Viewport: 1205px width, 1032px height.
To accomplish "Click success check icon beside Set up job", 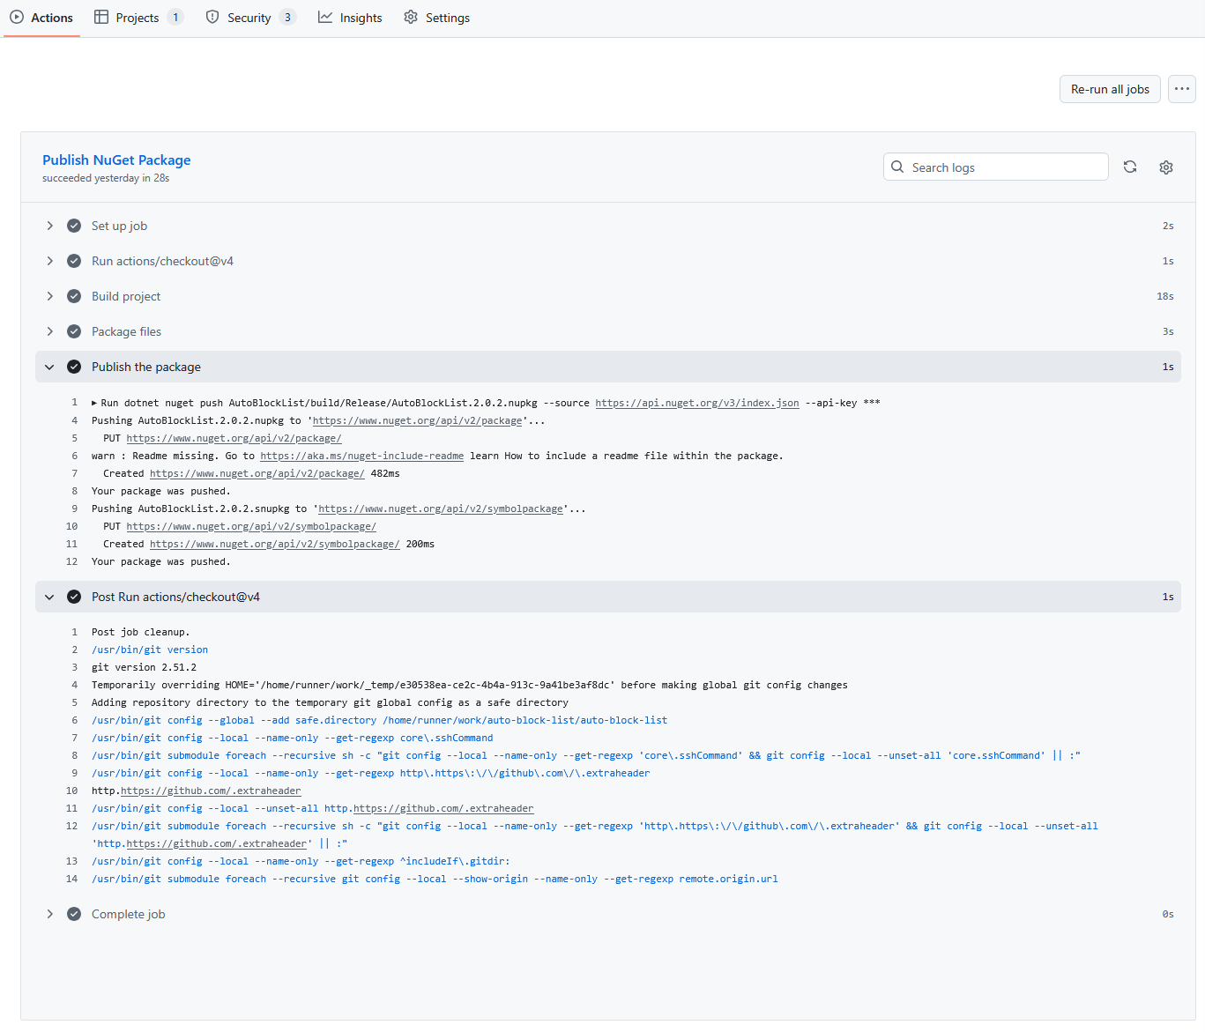I will [x=74, y=226].
